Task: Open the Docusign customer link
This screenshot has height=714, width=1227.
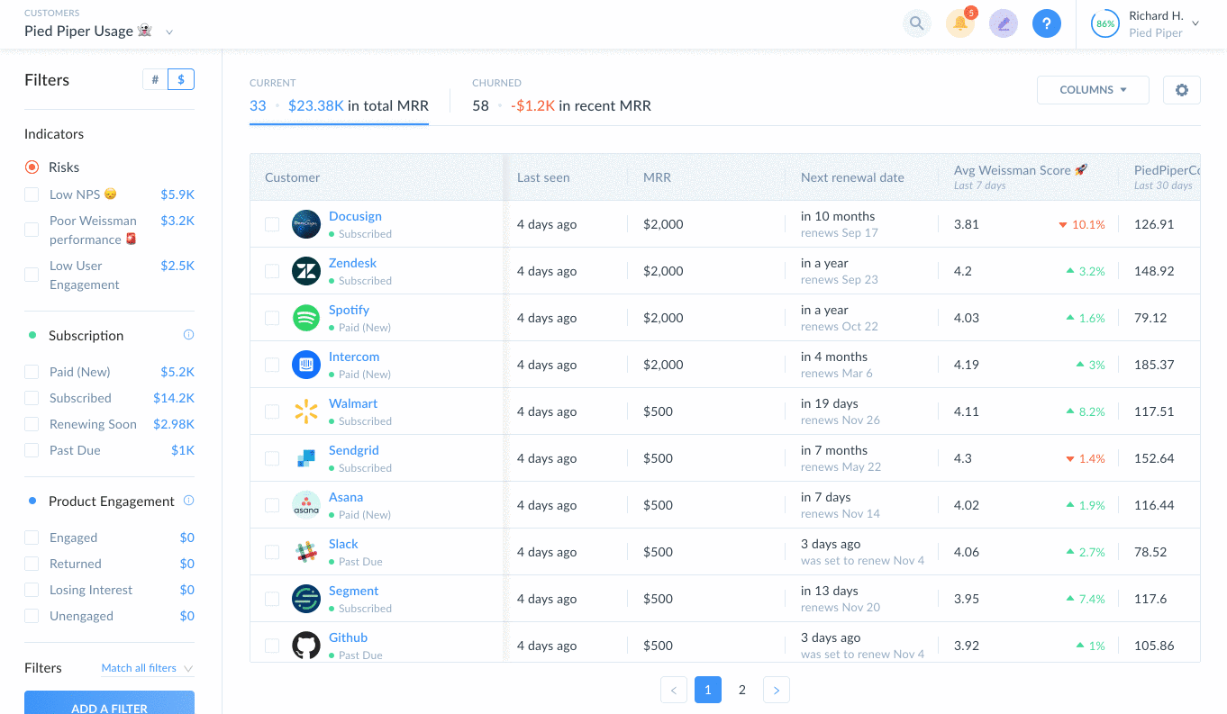Action: click(x=355, y=216)
